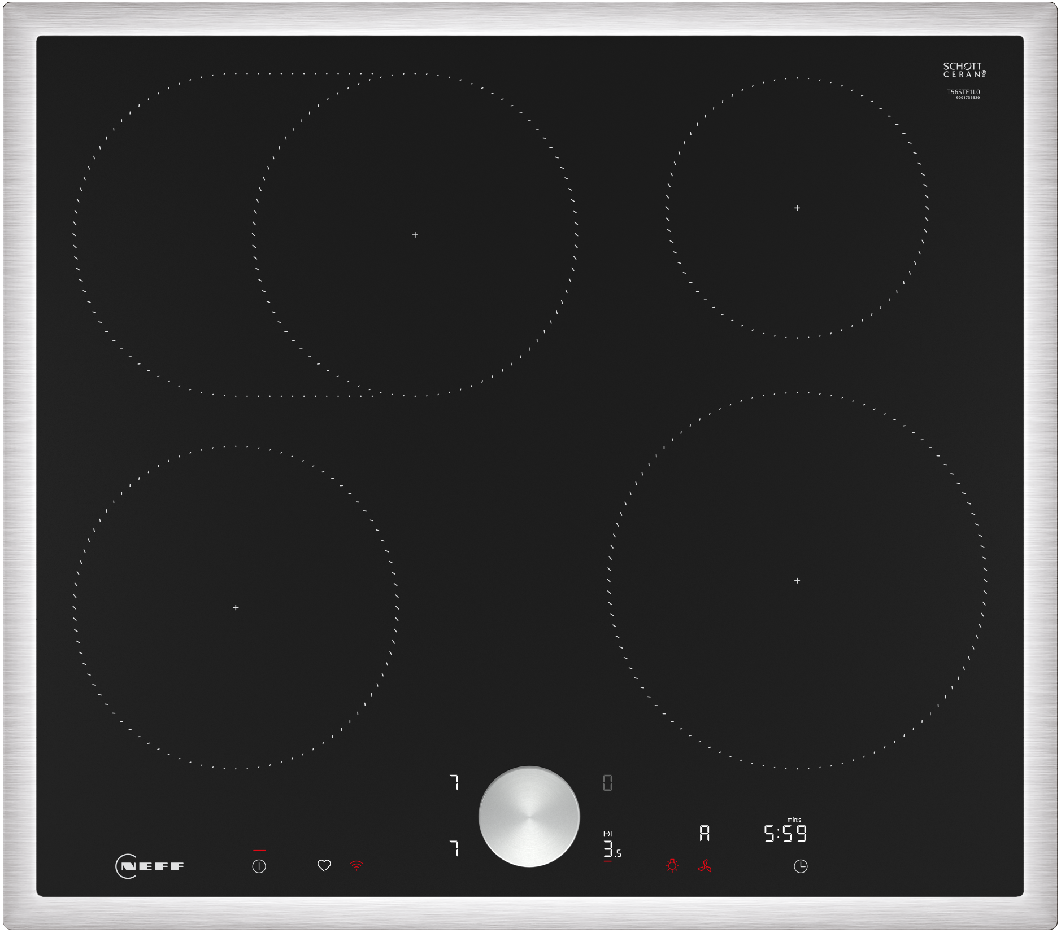
Task: Tap the arrow-between-bars symbol above 3.5
Action: (608, 834)
